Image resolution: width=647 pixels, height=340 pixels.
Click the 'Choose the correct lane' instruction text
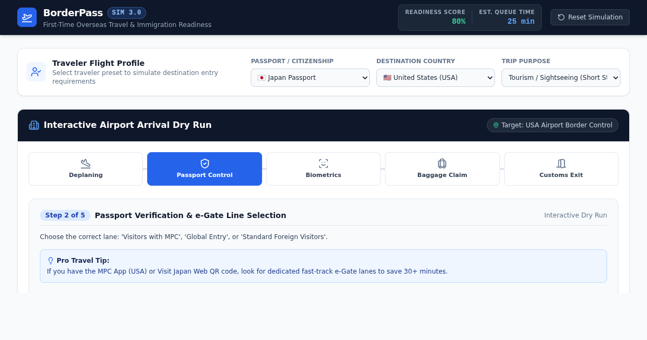click(x=184, y=237)
